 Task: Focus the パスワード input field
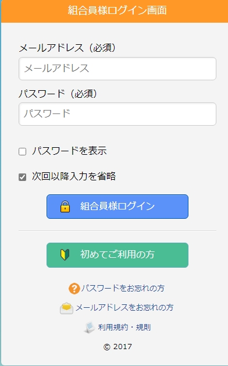[117, 114]
